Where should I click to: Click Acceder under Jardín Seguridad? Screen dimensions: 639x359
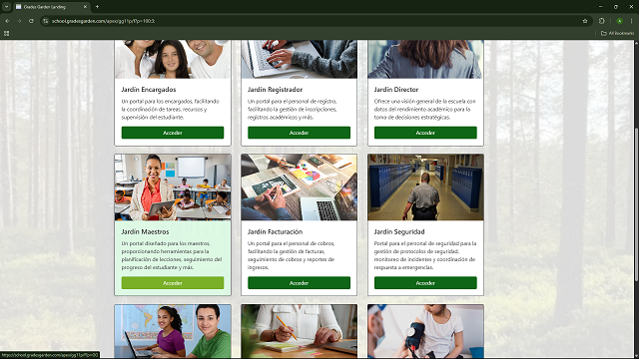pyautogui.click(x=425, y=283)
